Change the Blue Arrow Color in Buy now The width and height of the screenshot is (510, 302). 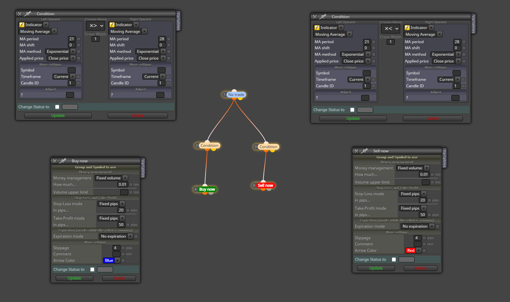click(111, 260)
